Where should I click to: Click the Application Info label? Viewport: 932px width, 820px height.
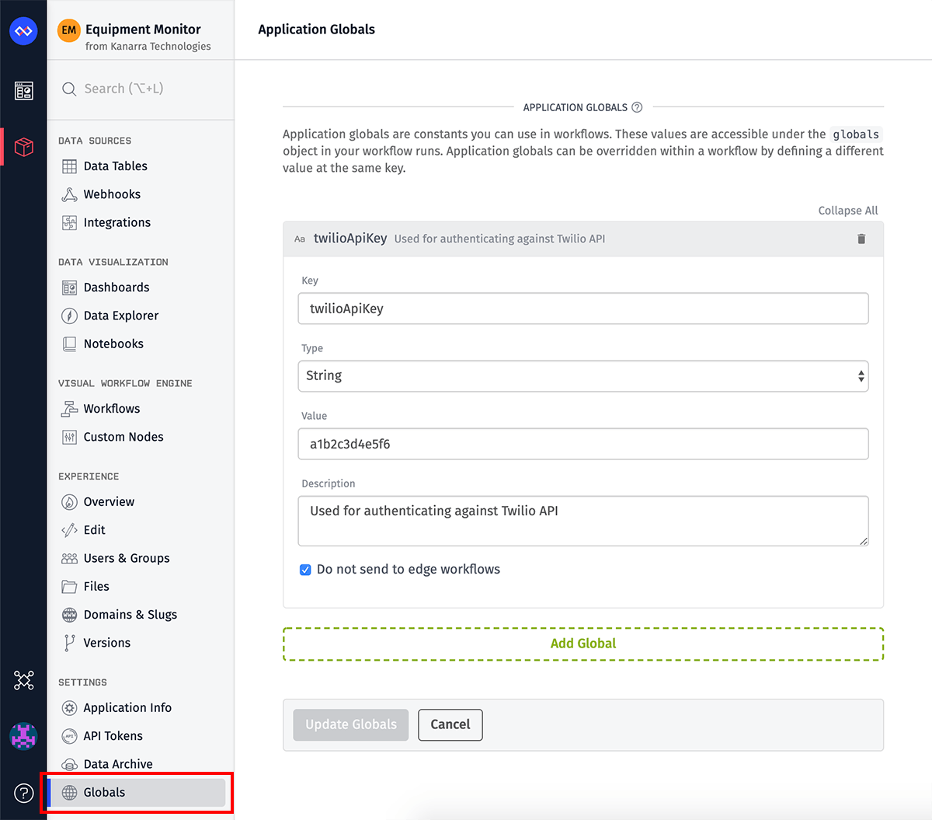point(127,708)
